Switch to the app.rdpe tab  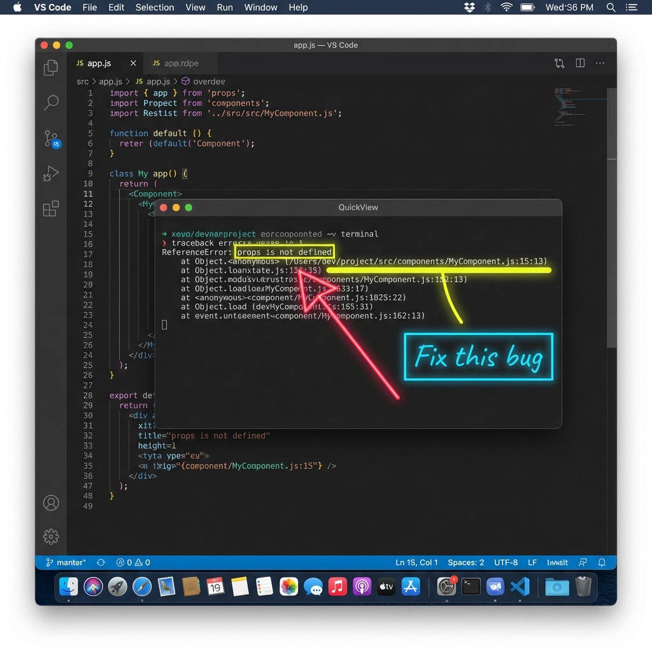179,63
